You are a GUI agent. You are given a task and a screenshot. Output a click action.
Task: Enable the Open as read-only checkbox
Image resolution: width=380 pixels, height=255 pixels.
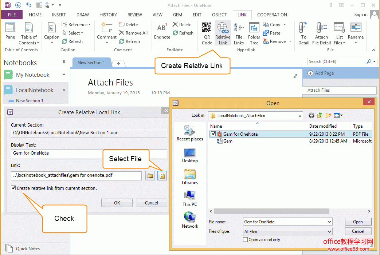pyautogui.click(x=246, y=240)
